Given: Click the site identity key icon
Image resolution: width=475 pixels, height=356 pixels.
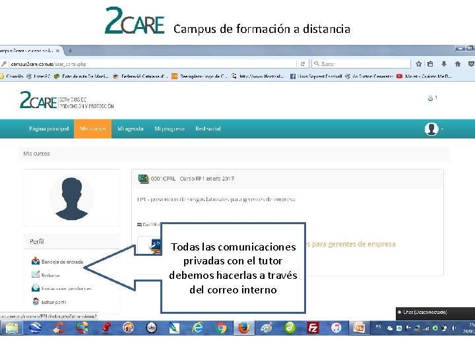Looking at the screenshot, I should click(4, 64).
